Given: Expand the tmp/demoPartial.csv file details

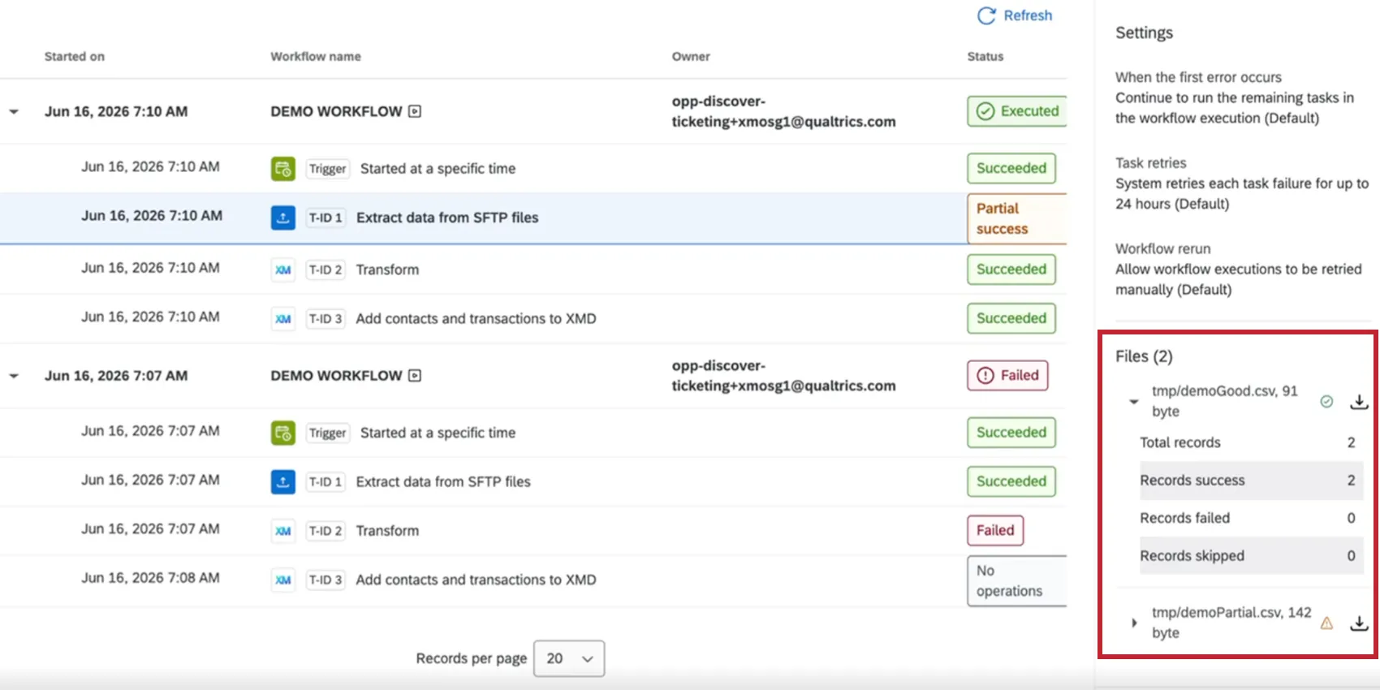Looking at the screenshot, I should click(x=1134, y=623).
